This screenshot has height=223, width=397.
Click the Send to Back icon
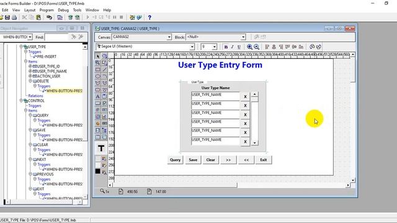[319, 47]
